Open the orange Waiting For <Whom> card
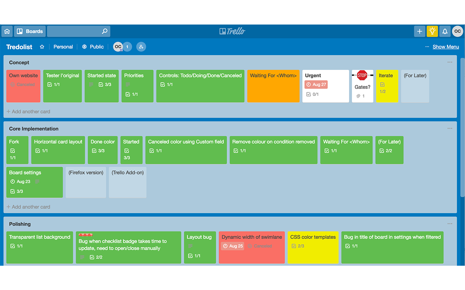The height and width of the screenshot is (290, 465). click(274, 86)
